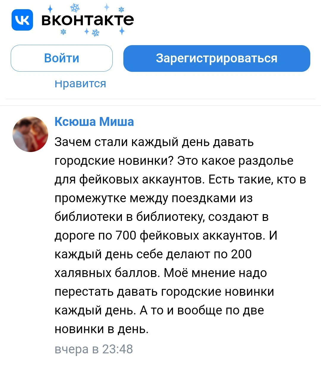The image size is (321, 367).
Task: Click the number 200 in the comment text
Action: (x=241, y=254)
